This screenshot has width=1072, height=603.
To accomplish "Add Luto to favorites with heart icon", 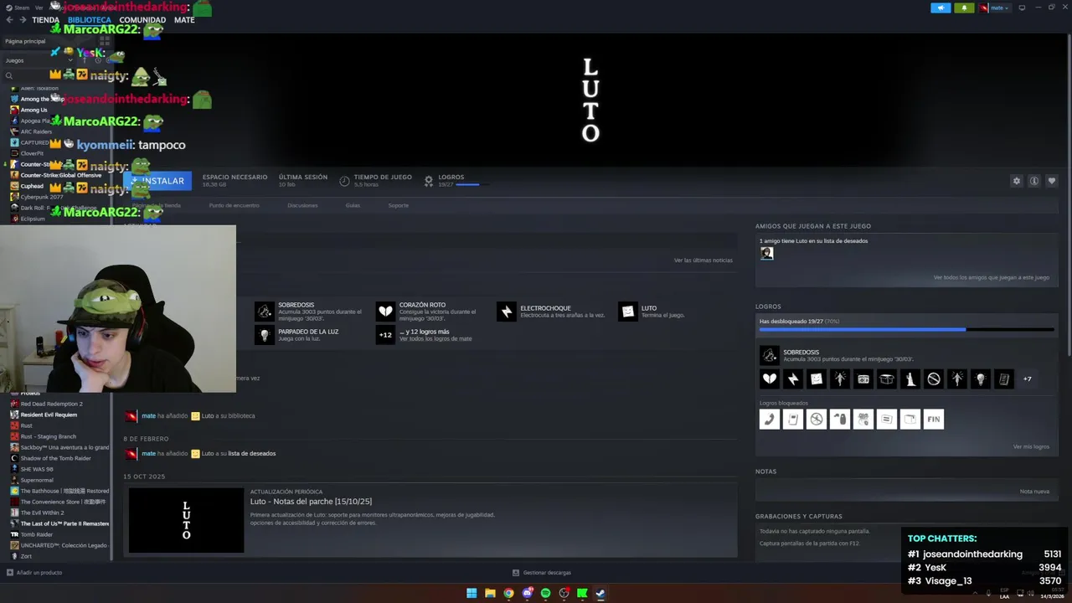I will [1052, 181].
